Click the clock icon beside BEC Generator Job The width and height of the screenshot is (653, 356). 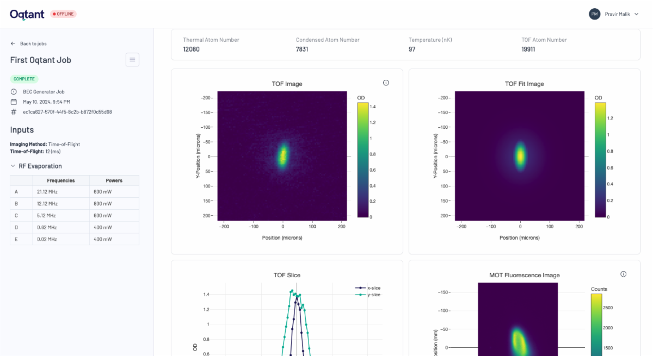[14, 92]
